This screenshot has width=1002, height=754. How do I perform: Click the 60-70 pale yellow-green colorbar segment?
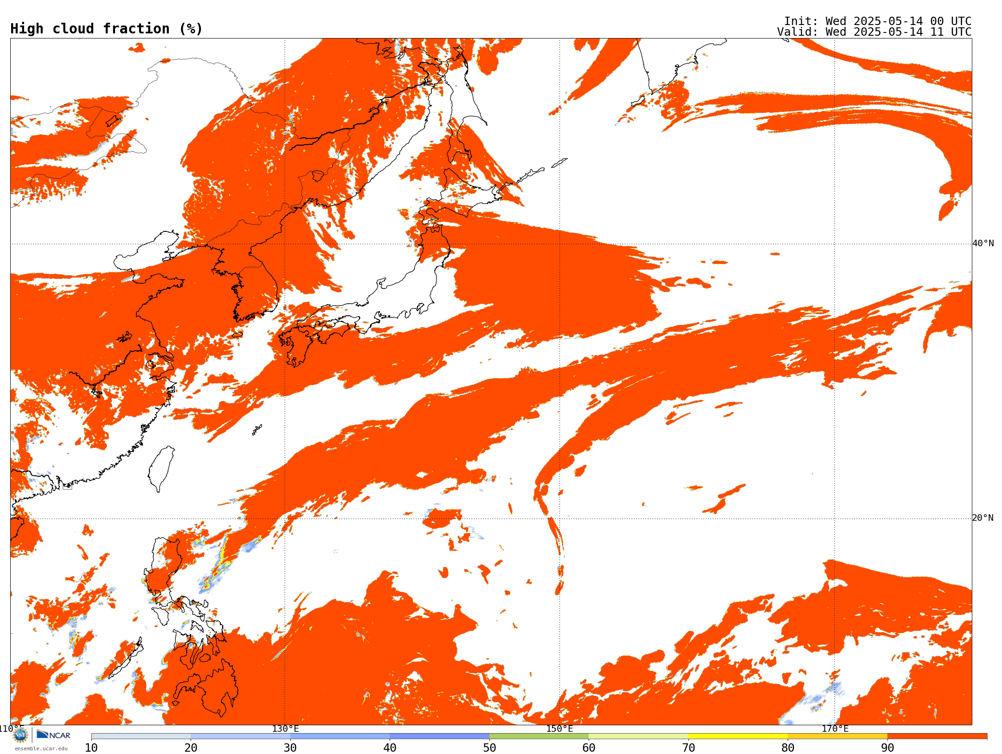point(638,736)
